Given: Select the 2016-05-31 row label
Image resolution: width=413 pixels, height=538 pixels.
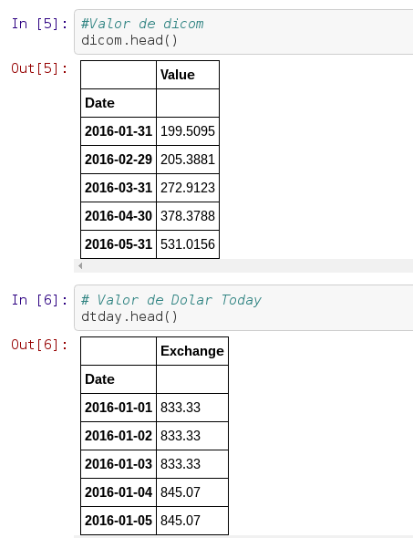Looking at the screenshot, I should point(119,244).
